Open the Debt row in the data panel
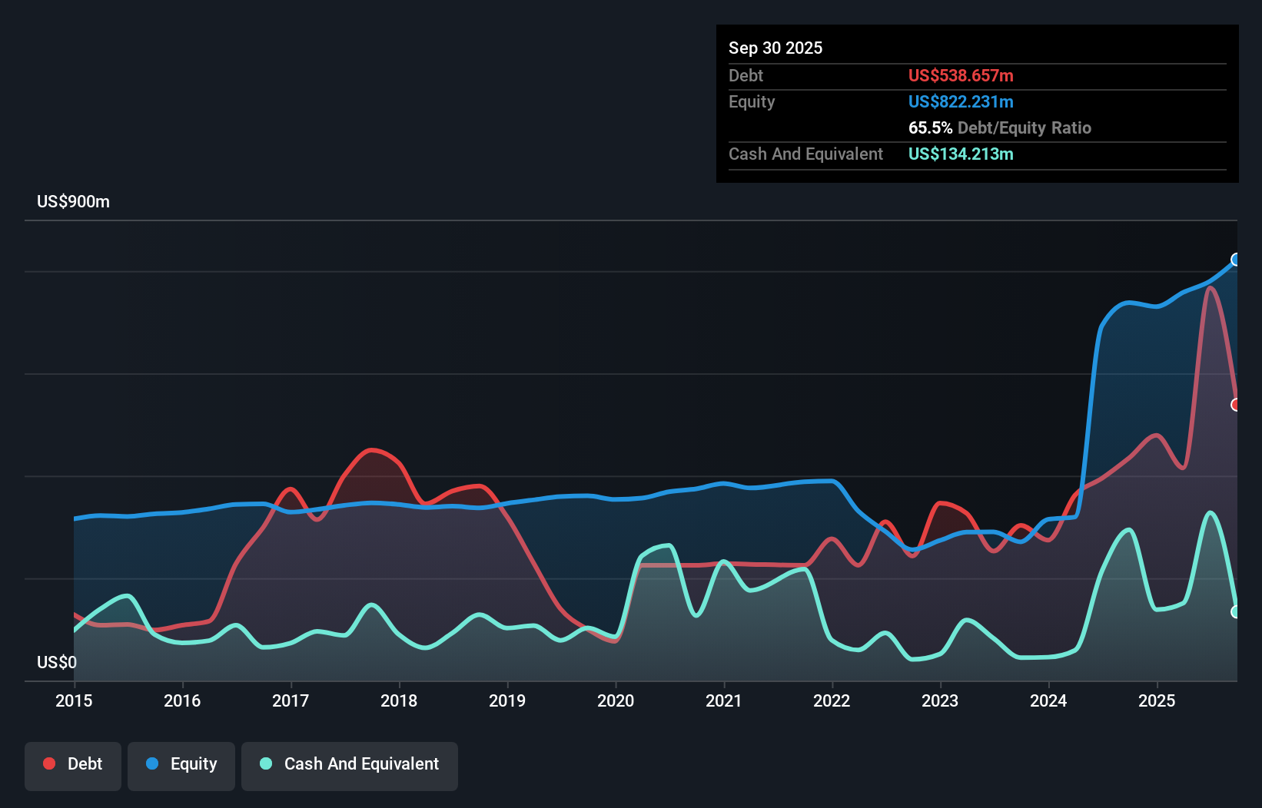The image size is (1262, 808). (746, 75)
